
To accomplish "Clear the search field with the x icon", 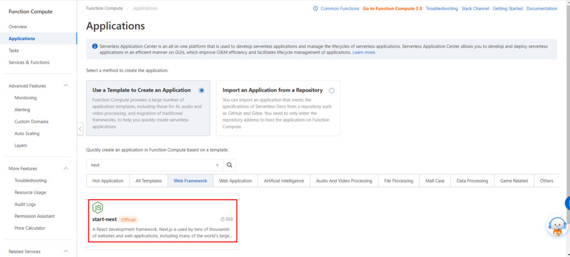I will pos(217,165).
